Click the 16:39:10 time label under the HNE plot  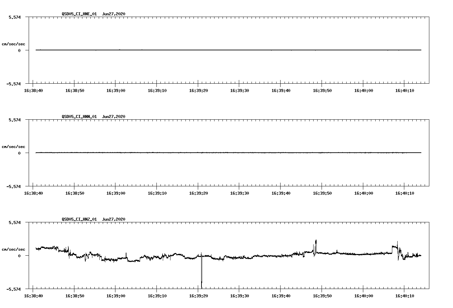pyautogui.click(x=157, y=90)
